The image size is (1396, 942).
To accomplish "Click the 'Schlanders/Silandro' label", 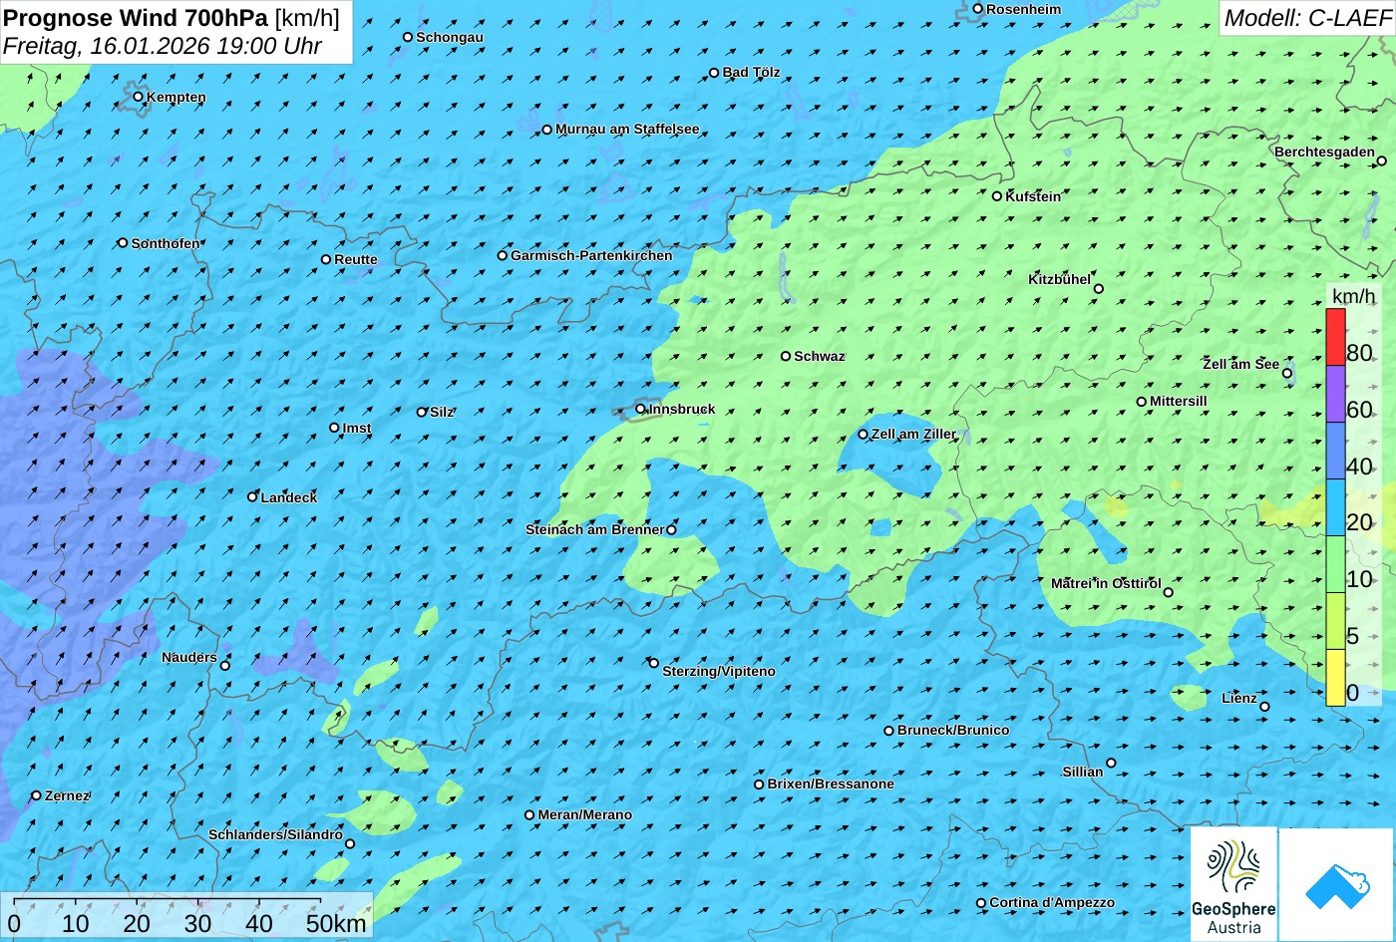I will (x=275, y=834).
